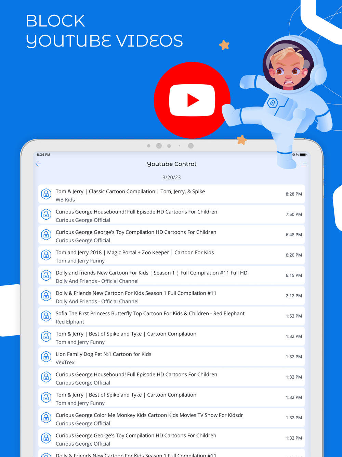The width and height of the screenshot is (342, 457).
Task: Click channel name 'Red Elphant'
Action: point(70,322)
